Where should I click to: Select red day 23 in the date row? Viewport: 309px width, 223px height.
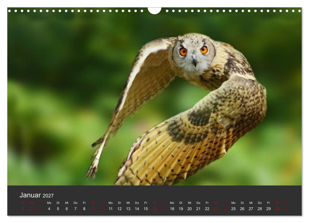pyautogui.click(x=216, y=209)
